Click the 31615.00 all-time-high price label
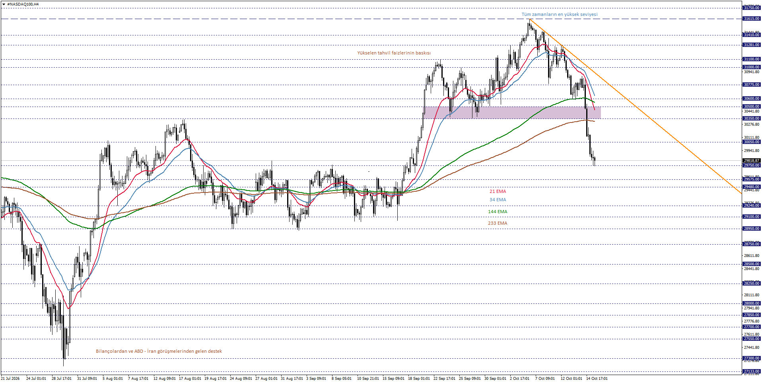The width and height of the screenshot is (762, 383). click(751, 19)
